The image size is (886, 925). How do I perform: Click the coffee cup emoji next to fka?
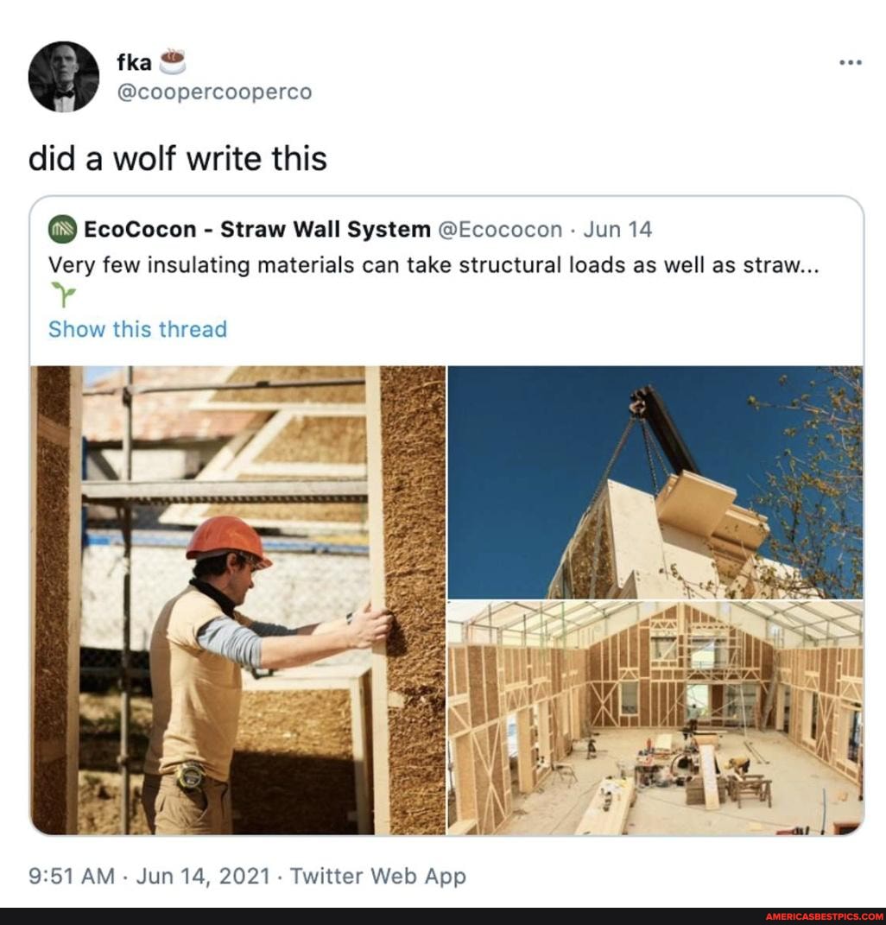click(x=168, y=60)
